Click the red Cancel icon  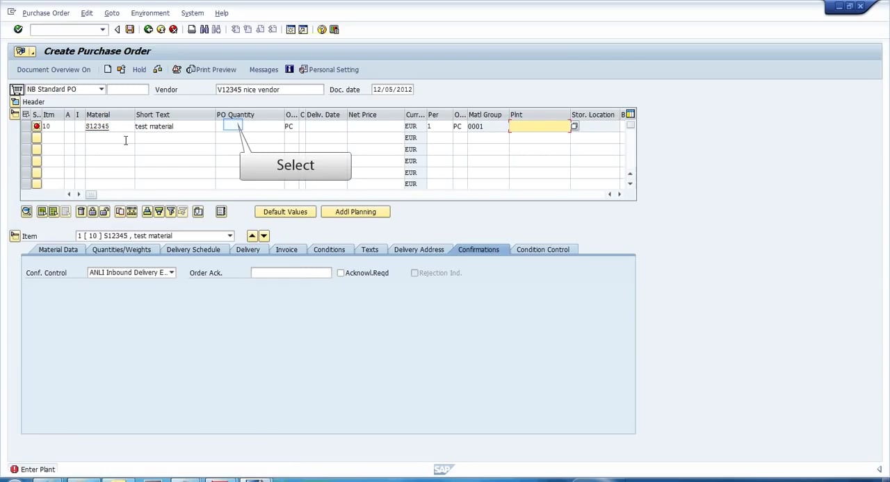(x=173, y=29)
